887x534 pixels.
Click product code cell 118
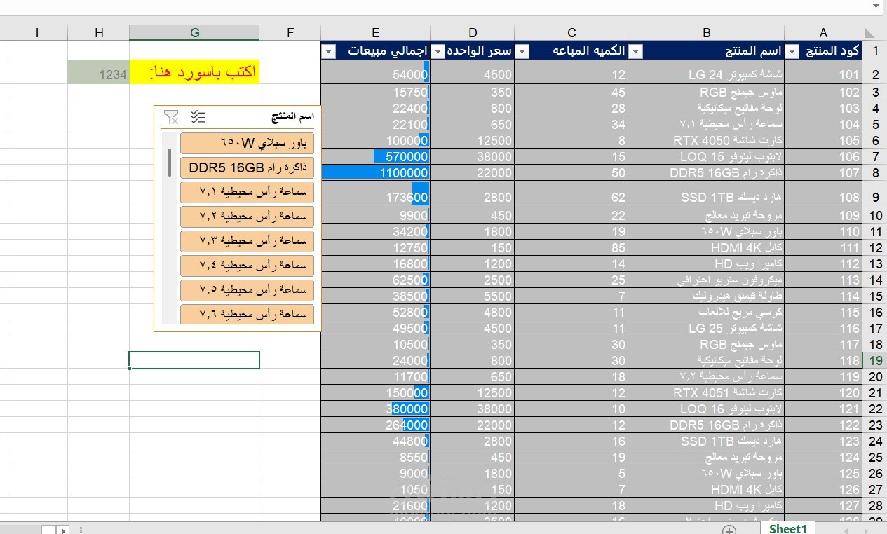click(x=823, y=360)
